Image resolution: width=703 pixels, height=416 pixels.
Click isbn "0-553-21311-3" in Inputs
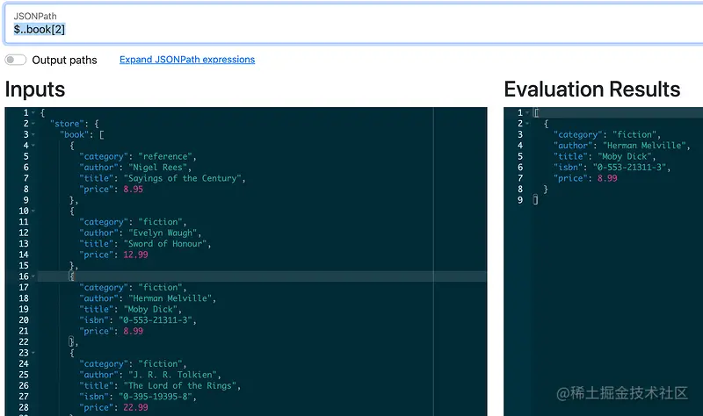(x=156, y=320)
